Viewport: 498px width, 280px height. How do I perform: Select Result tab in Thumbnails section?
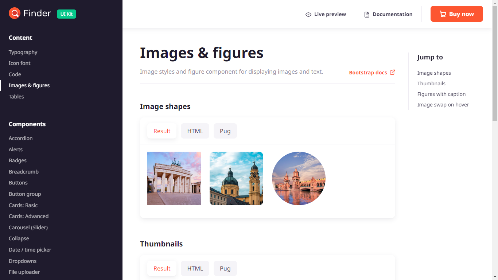coord(162,268)
